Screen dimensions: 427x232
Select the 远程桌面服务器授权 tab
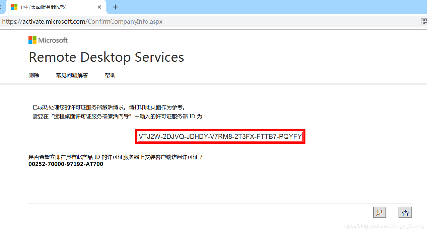coord(56,7)
